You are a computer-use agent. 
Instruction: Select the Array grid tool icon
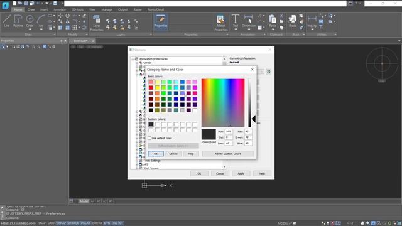click(x=75, y=28)
